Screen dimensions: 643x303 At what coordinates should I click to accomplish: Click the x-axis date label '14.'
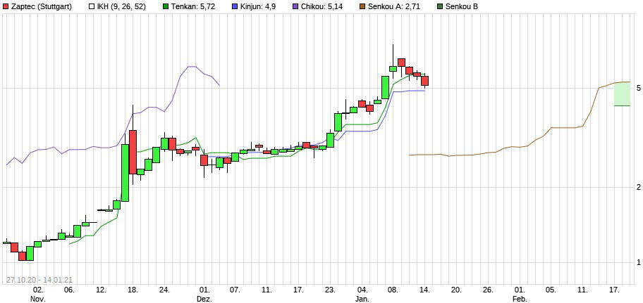[425, 290]
